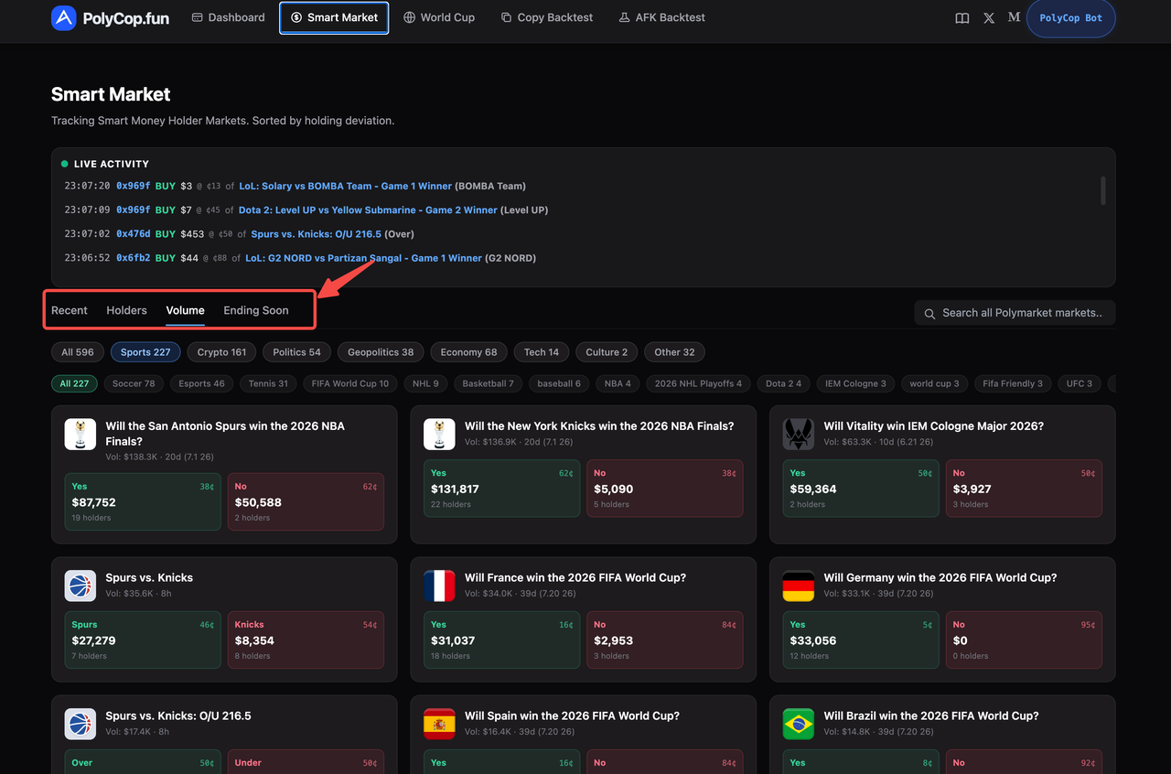Select Yes $33,056 on the Germany card

tap(861, 640)
